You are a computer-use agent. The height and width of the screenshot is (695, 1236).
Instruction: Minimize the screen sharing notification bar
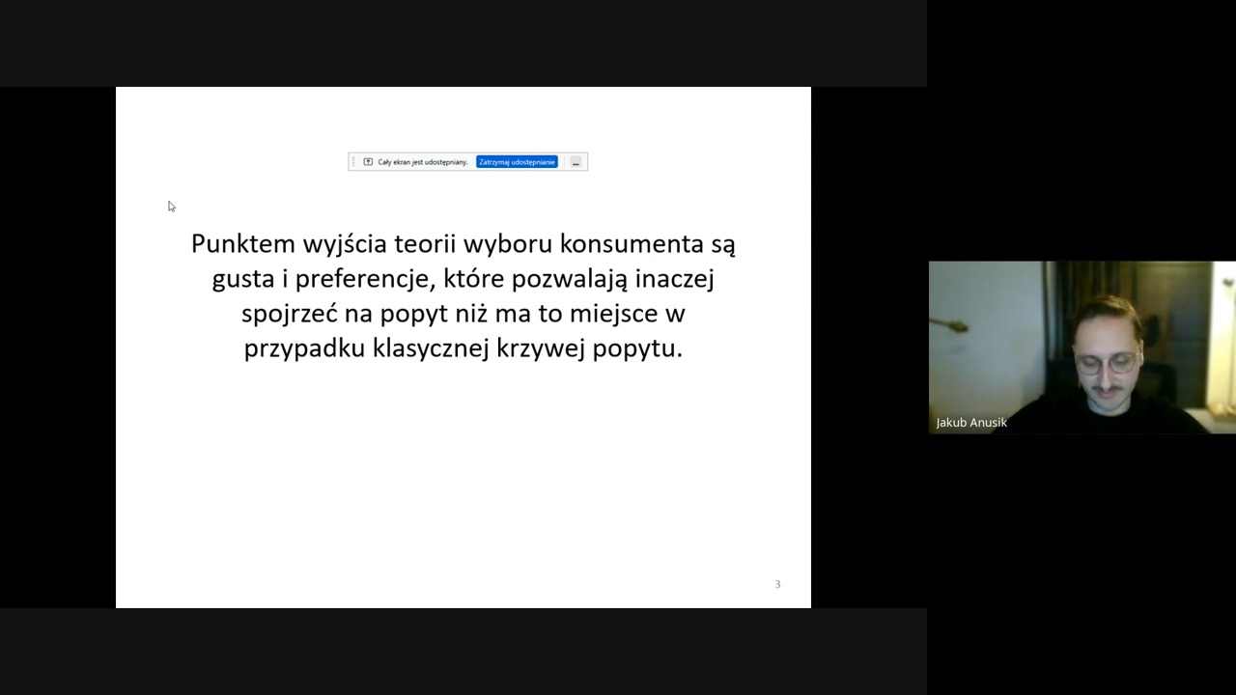point(576,162)
